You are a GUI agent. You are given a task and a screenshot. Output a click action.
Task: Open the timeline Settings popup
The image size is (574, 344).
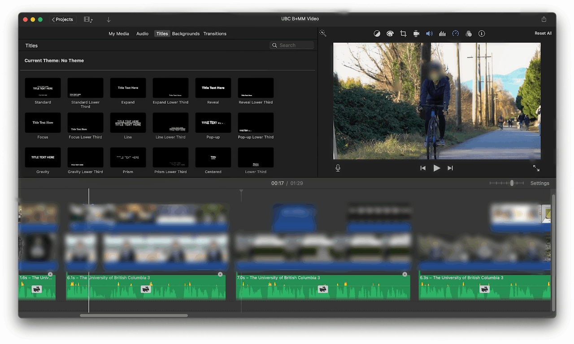(539, 183)
